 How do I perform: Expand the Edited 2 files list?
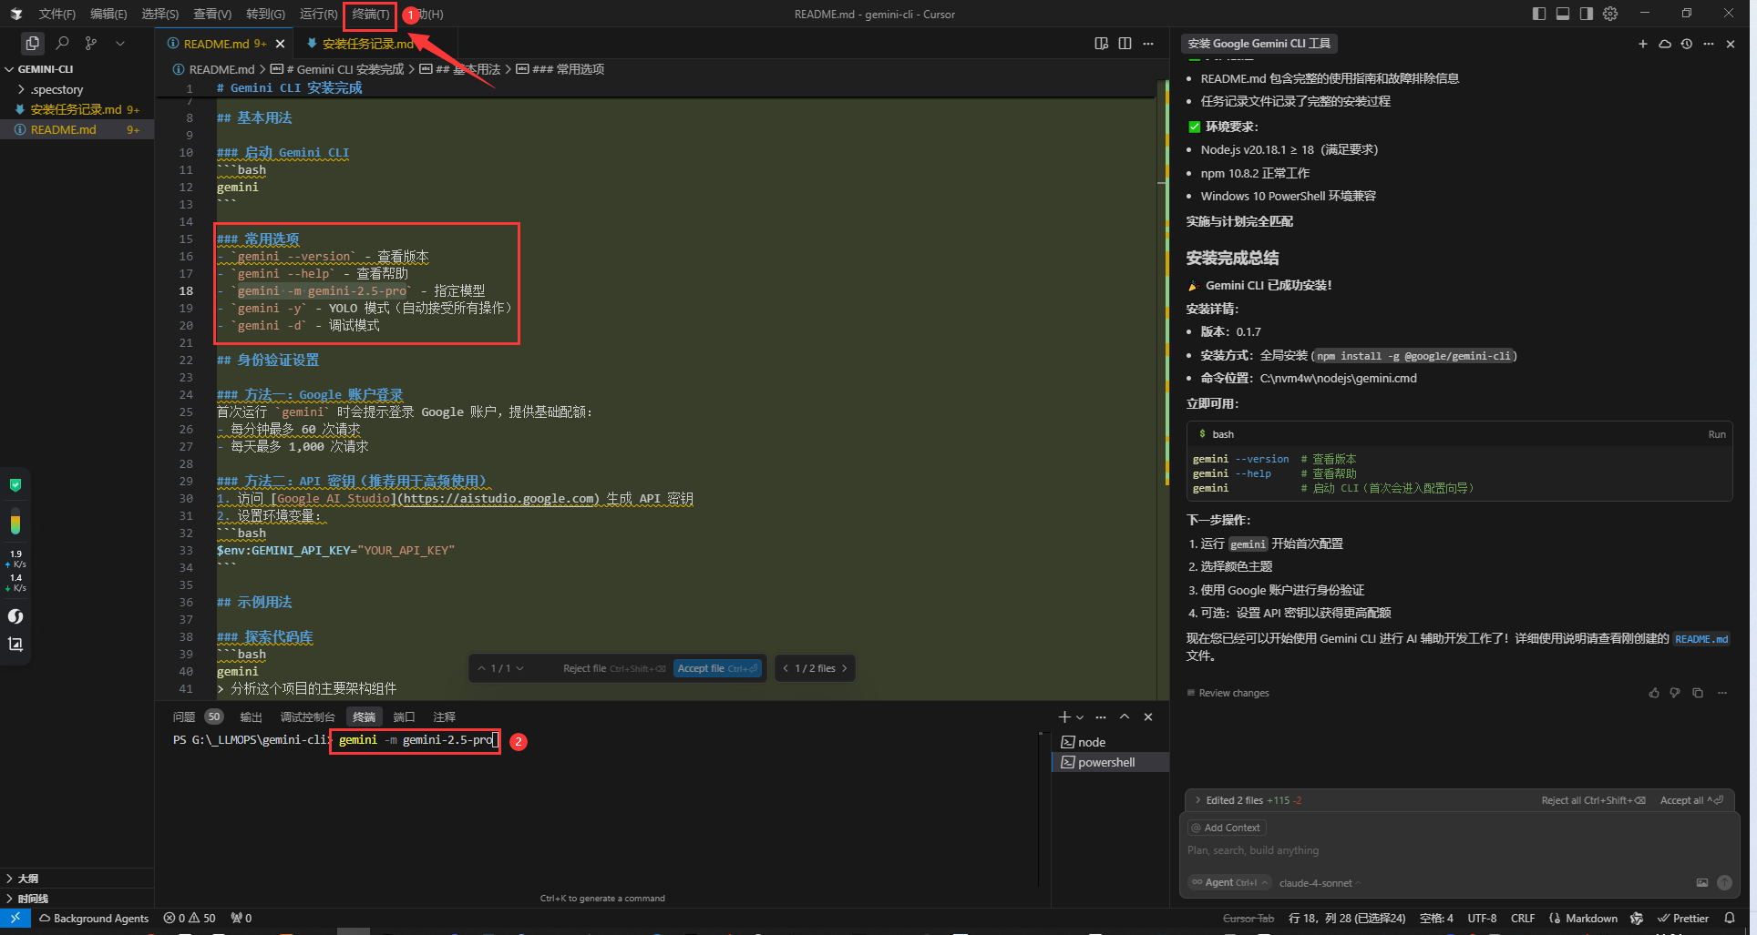pos(1248,800)
